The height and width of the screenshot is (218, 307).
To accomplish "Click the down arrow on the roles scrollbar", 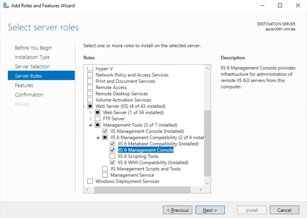I will click(207, 183).
